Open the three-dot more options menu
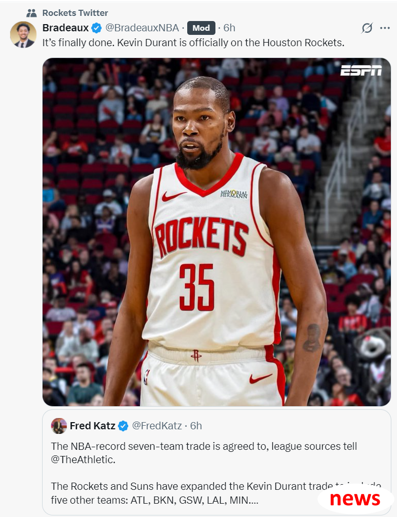This screenshot has height=517, width=397. coord(385,28)
